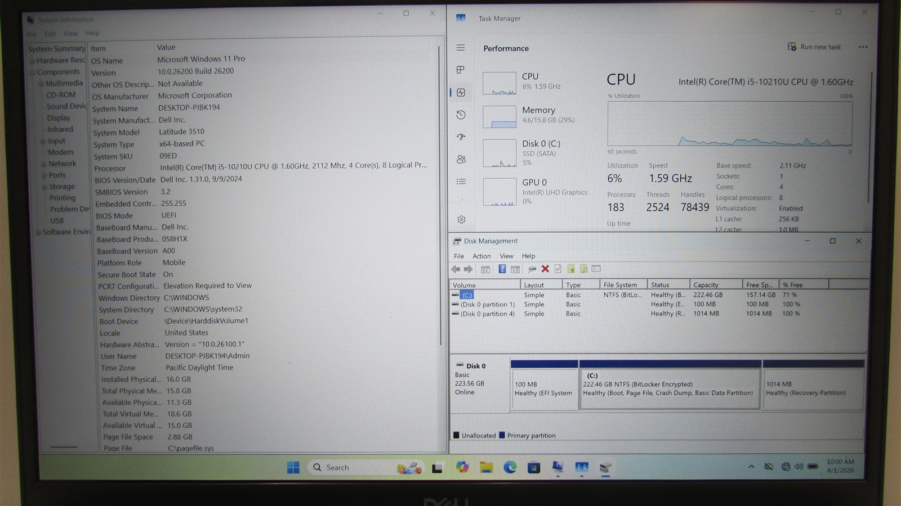Click Forward arrow in Disk Management toolbar
This screenshot has width=901, height=506.
tap(468, 269)
